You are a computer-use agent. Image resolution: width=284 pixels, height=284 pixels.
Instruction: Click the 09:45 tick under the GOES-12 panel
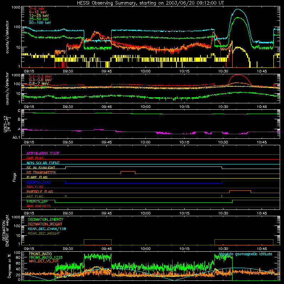[106, 142]
